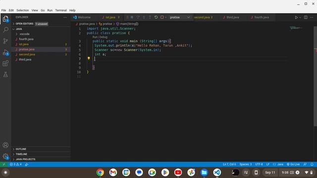The image size is (317, 178).
Task: Click Go Live in status bar
Action: (293, 164)
